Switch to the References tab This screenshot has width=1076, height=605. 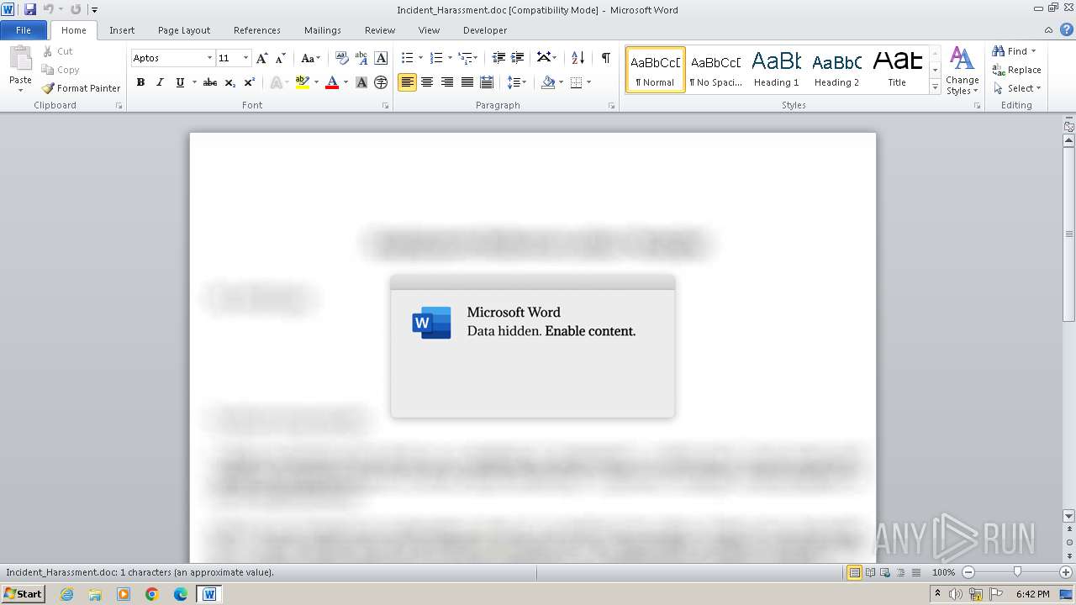(257, 30)
